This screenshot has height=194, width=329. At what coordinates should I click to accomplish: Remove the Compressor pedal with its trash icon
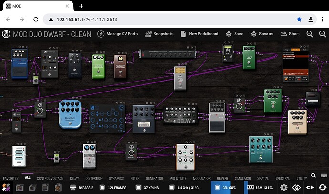click(27, 47)
